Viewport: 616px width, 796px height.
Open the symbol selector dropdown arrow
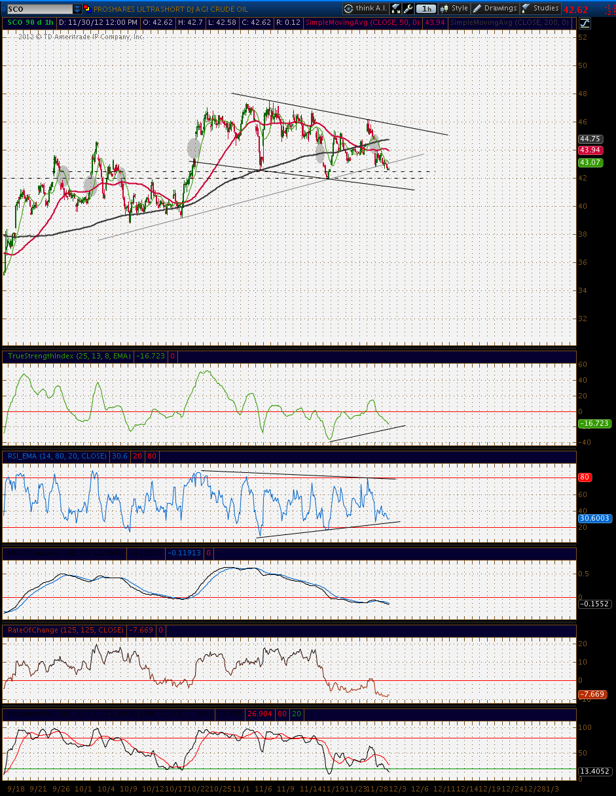click(77, 9)
